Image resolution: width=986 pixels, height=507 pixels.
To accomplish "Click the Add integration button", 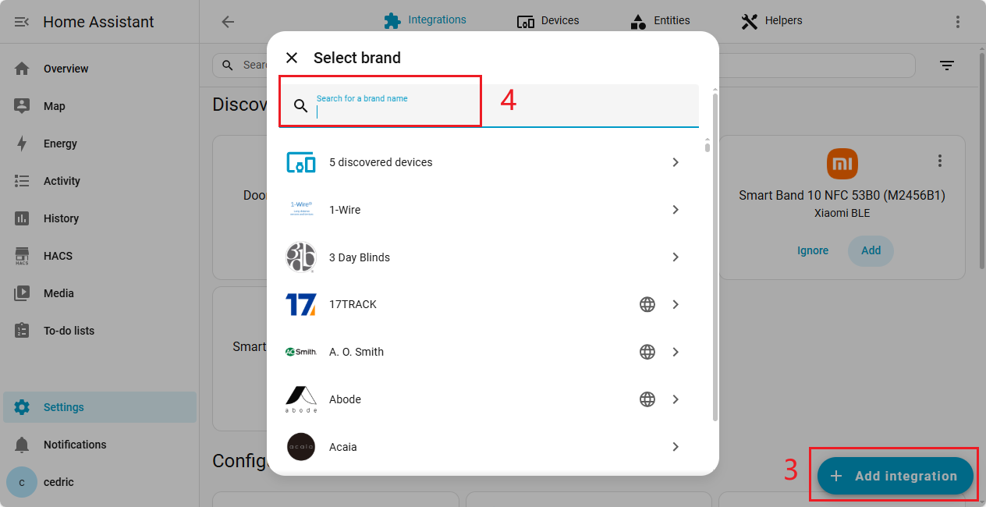I will (x=895, y=476).
